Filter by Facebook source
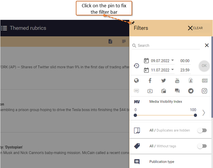The height and width of the screenshot is (168, 213). click(150, 81)
